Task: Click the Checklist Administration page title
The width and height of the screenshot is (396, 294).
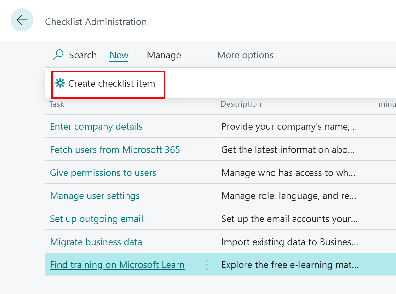Action: pos(96,22)
